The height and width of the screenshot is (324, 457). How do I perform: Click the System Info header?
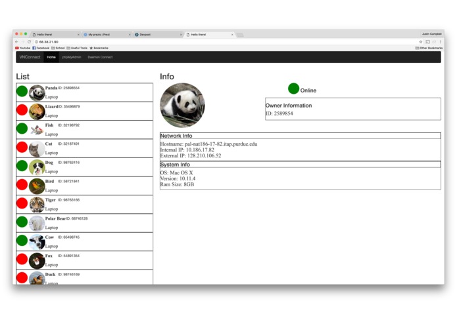point(301,165)
